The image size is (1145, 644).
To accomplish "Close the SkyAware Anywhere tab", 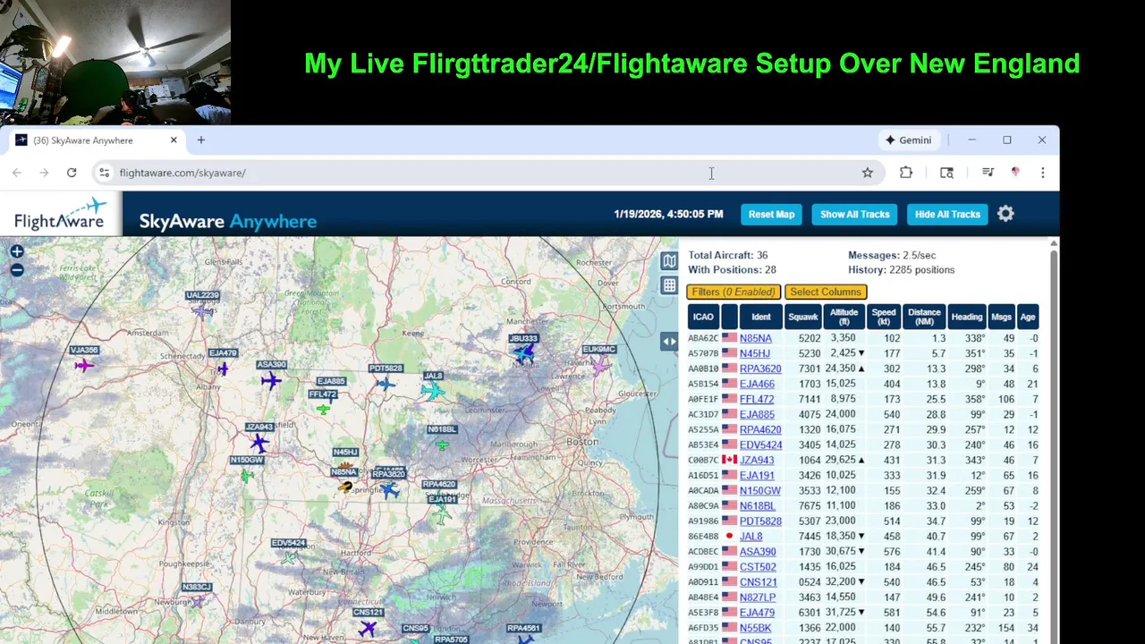I will (174, 140).
